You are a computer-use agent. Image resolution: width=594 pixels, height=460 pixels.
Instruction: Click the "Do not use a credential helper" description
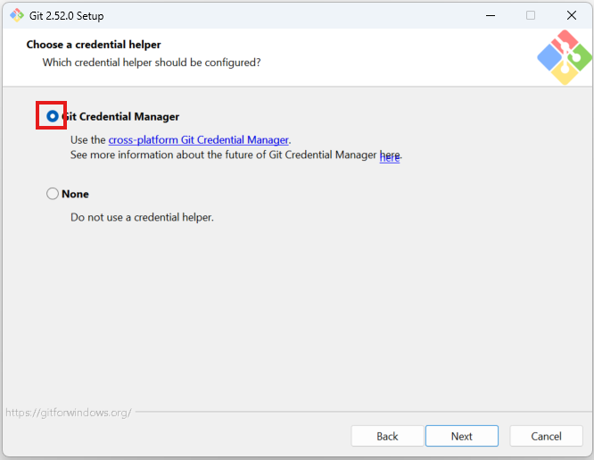(x=142, y=217)
